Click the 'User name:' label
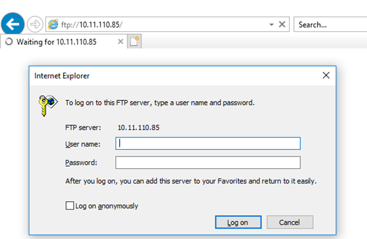This screenshot has width=367, height=239. [x=83, y=144]
